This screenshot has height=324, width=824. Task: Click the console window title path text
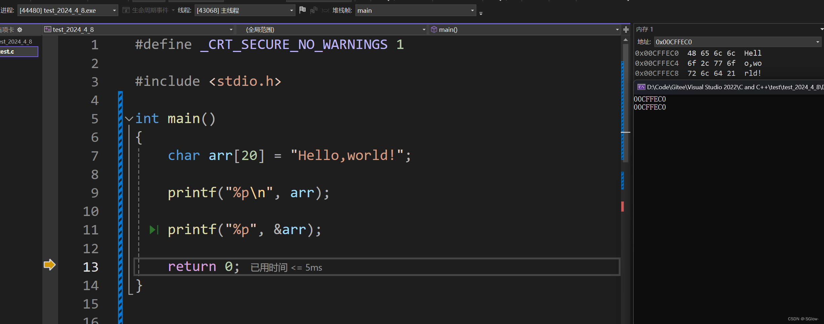[x=735, y=87]
